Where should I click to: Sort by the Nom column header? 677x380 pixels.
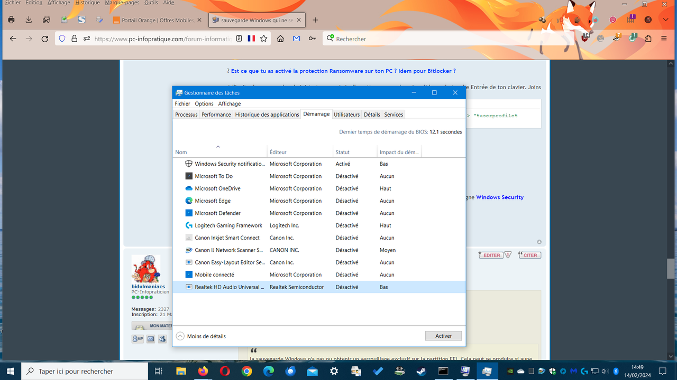(x=219, y=152)
